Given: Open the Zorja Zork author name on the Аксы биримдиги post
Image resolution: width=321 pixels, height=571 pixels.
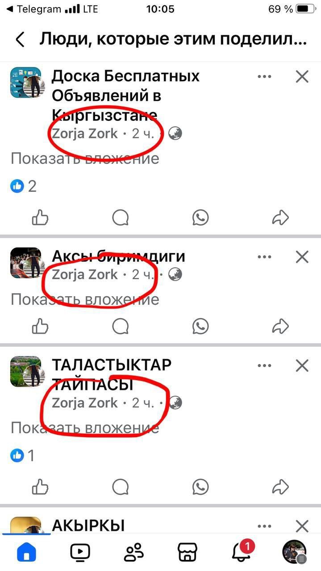Looking at the screenshot, I should (x=85, y=275).
